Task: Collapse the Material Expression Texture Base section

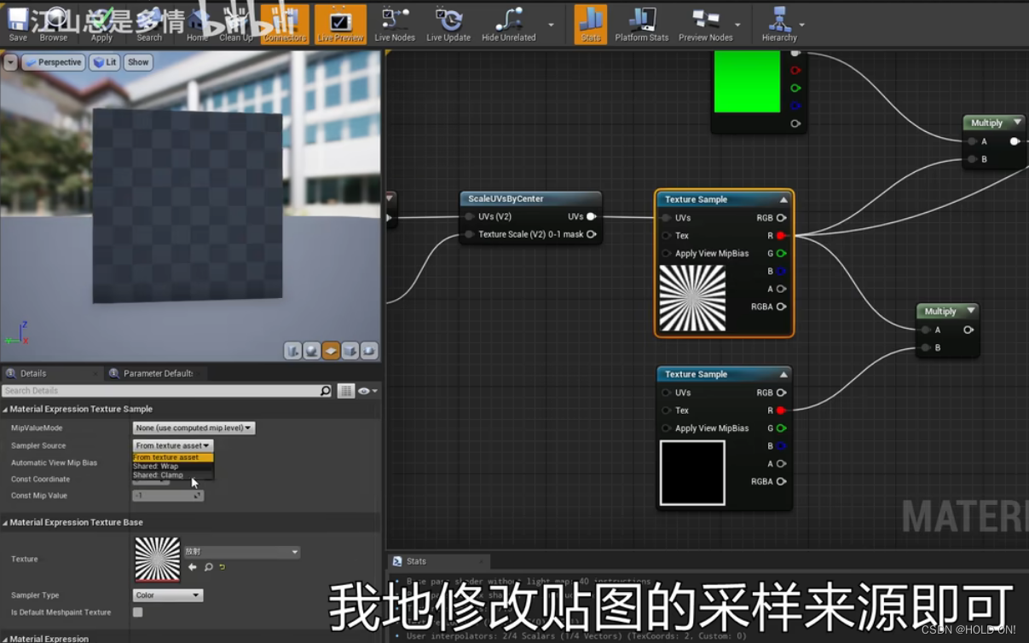Action: (x=7, y=522)
